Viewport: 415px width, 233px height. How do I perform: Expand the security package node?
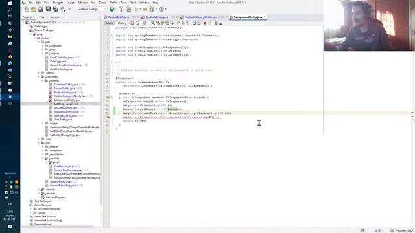click(x=39, y=190)
